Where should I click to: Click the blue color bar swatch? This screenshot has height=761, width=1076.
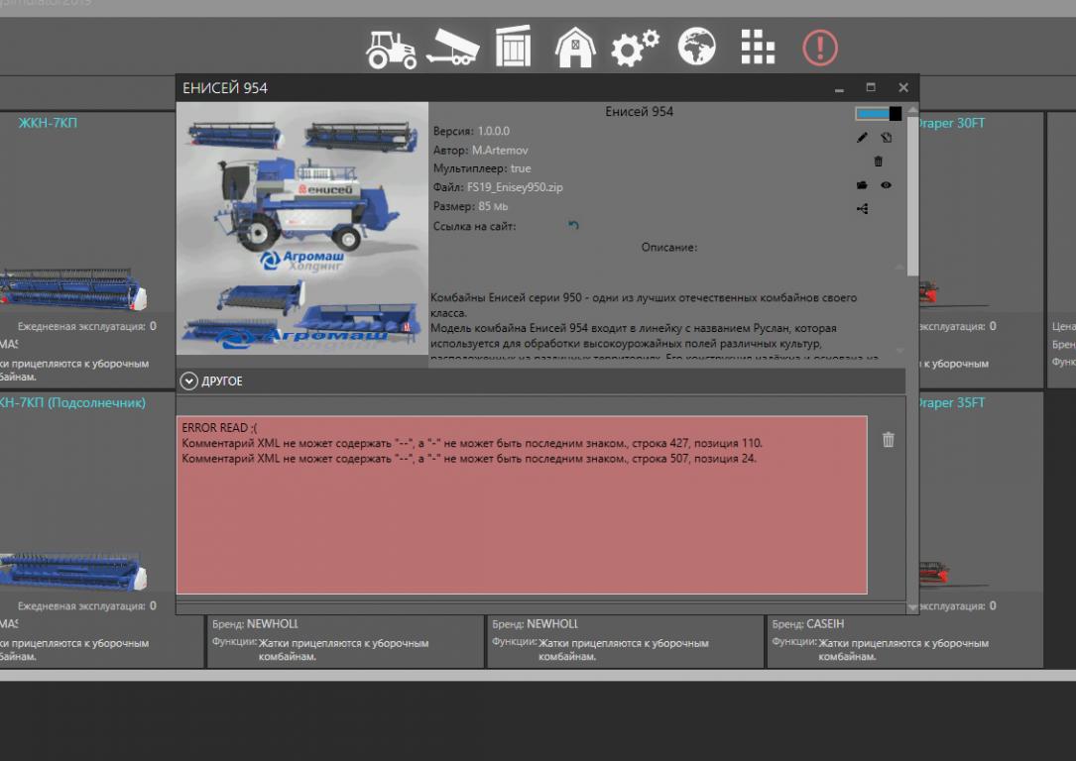point(872,114)
